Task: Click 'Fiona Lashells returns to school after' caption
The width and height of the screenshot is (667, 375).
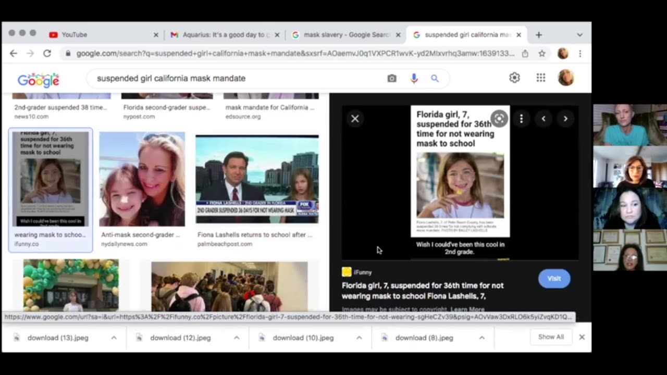Action: tap(255, 235)
